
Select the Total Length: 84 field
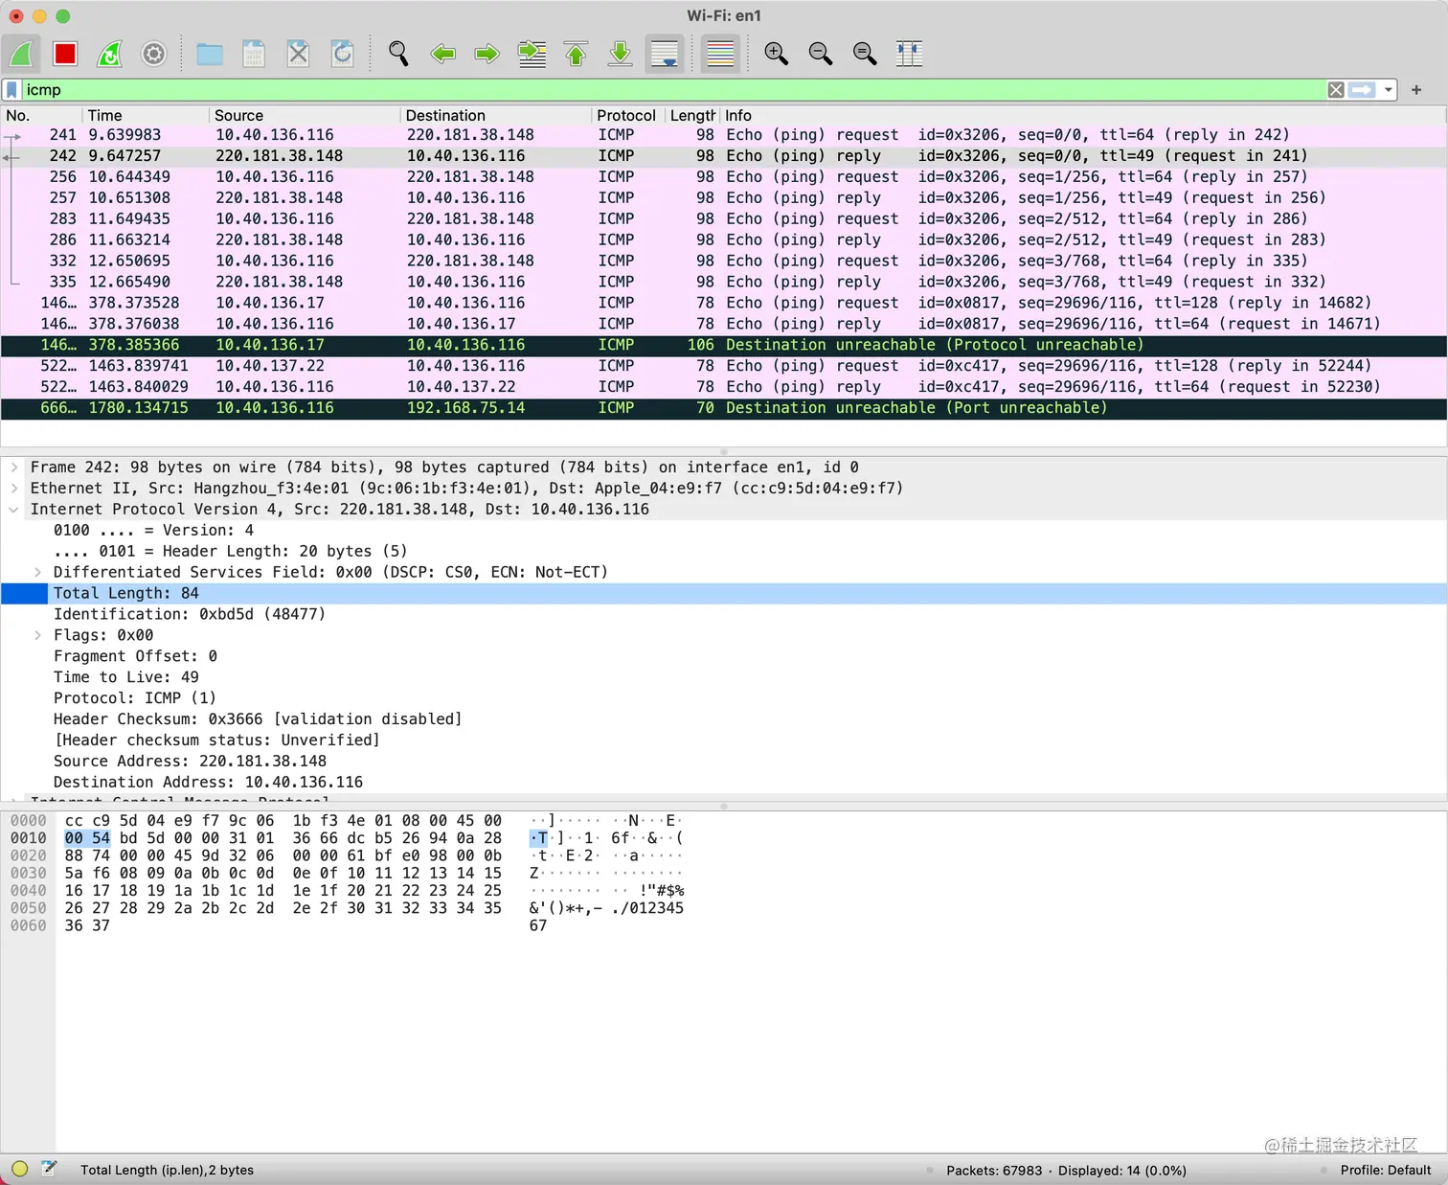click(723, 594)
